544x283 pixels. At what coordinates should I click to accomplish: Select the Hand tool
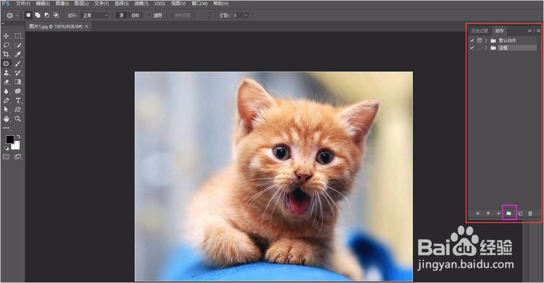[6, 119]
